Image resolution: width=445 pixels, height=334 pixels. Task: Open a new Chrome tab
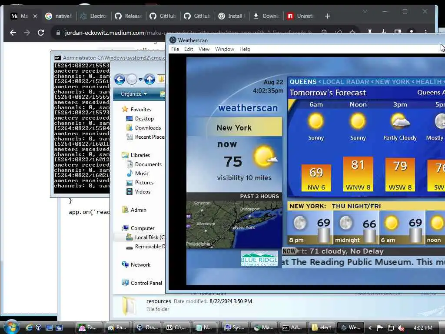(x=328, y=16)
